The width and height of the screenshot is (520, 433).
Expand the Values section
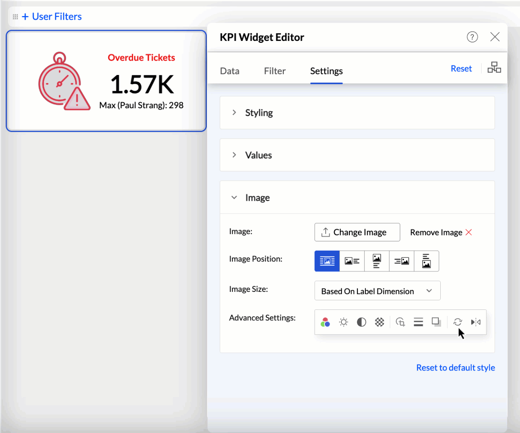(x=258, y=155)
